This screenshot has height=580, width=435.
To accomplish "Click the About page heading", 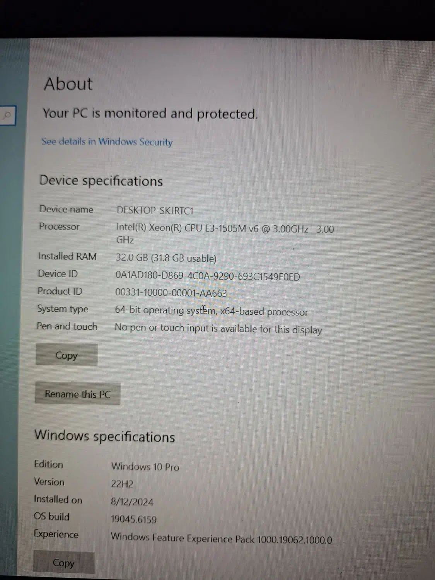I will [x=68, y=84].
